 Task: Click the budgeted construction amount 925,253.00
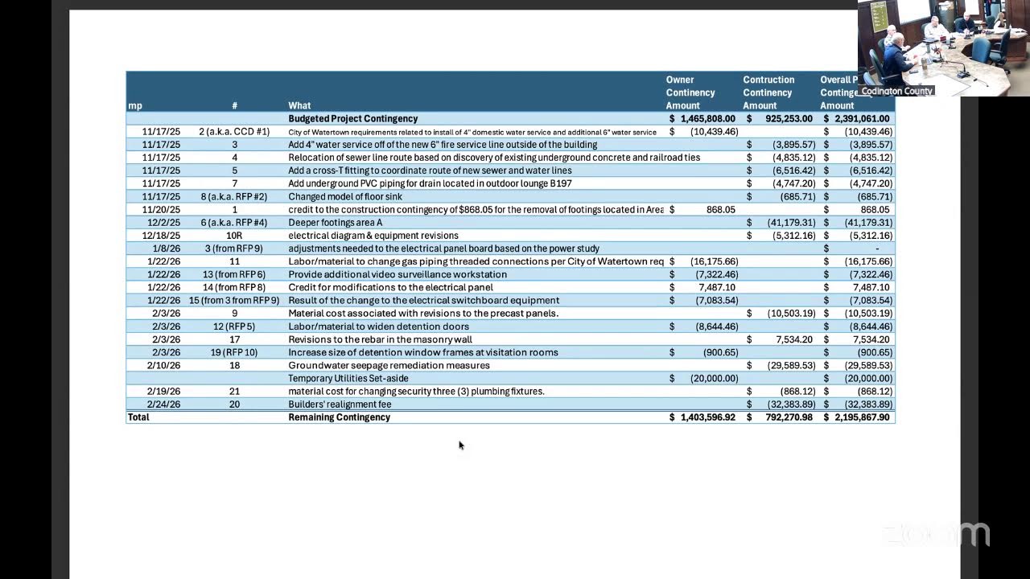click(780, 119)
